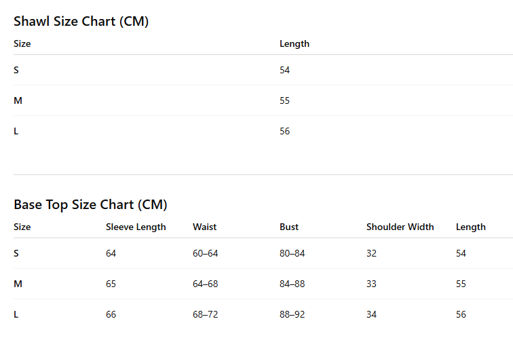Click sleeve length value 66
Screen dimensions: 513x338
pos(111,314)
